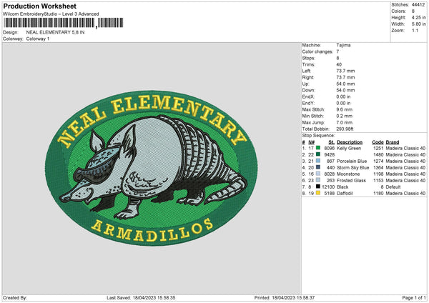Click the 'N#' column header
Image resolution: width=429 pixels, height=303 pixels.
tap(311, 142)
